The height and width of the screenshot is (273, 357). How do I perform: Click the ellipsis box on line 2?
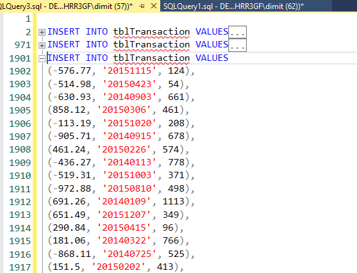(x=237, y=32)
